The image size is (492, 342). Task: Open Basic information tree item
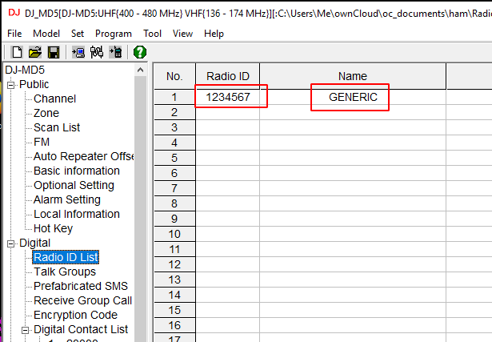[x=77, y=171]
